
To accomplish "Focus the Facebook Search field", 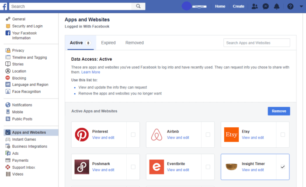I will click(x=70, y=6).
